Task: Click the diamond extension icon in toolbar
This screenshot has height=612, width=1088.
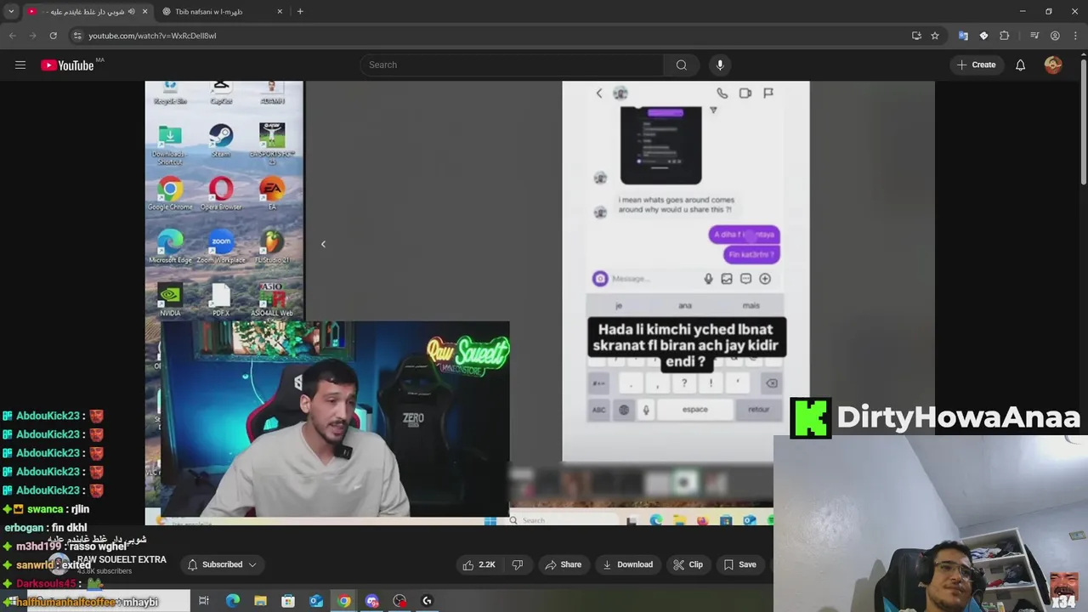Action: tap(983, 36)
